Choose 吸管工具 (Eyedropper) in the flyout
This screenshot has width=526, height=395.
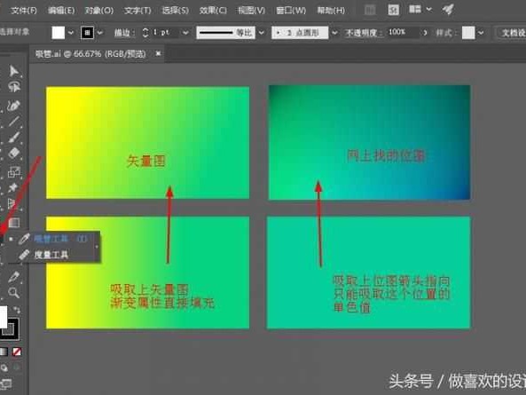52,239
